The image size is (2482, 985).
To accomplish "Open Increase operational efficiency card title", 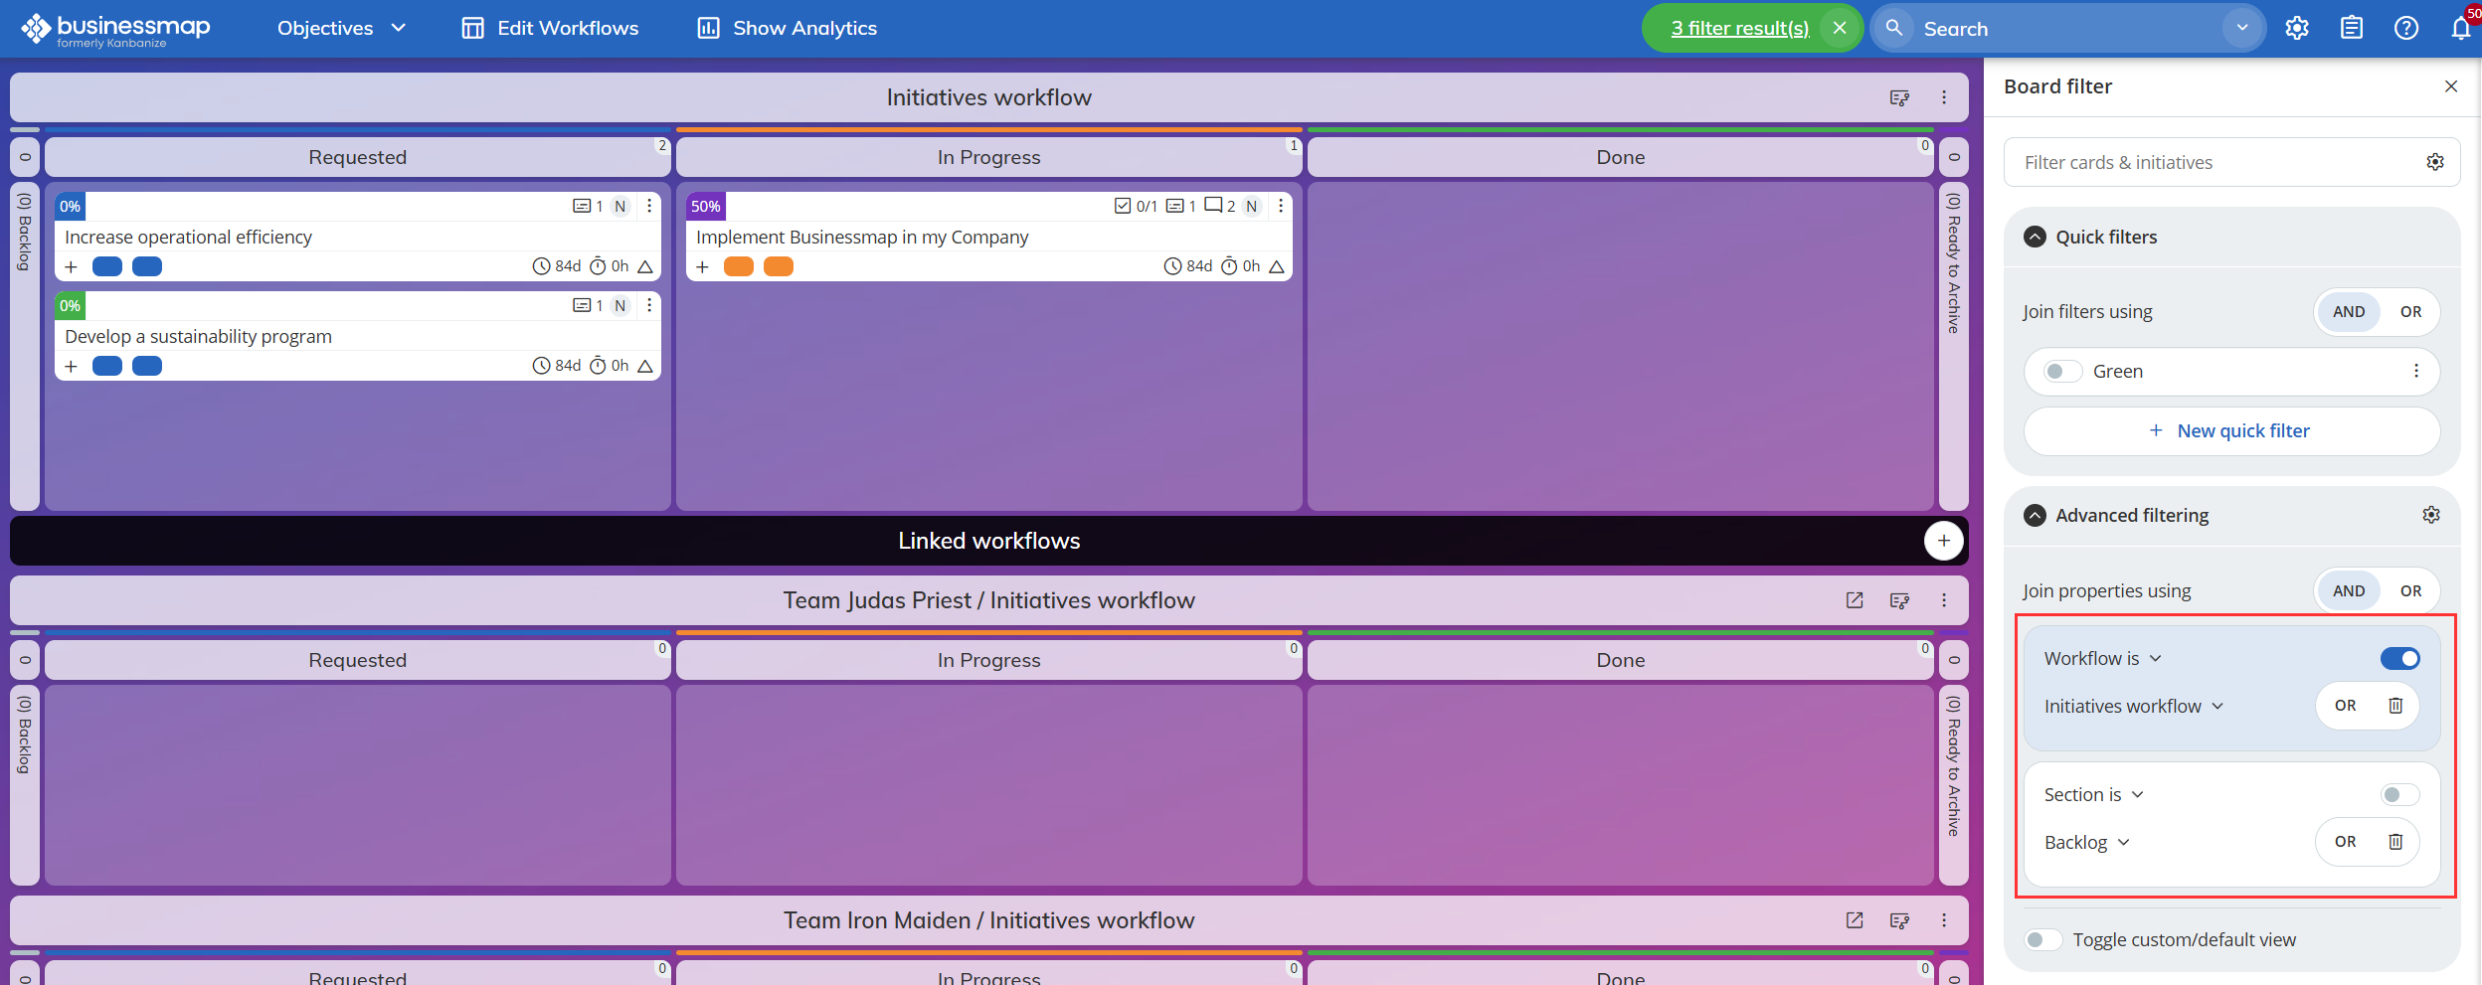I will pos(188,237).
